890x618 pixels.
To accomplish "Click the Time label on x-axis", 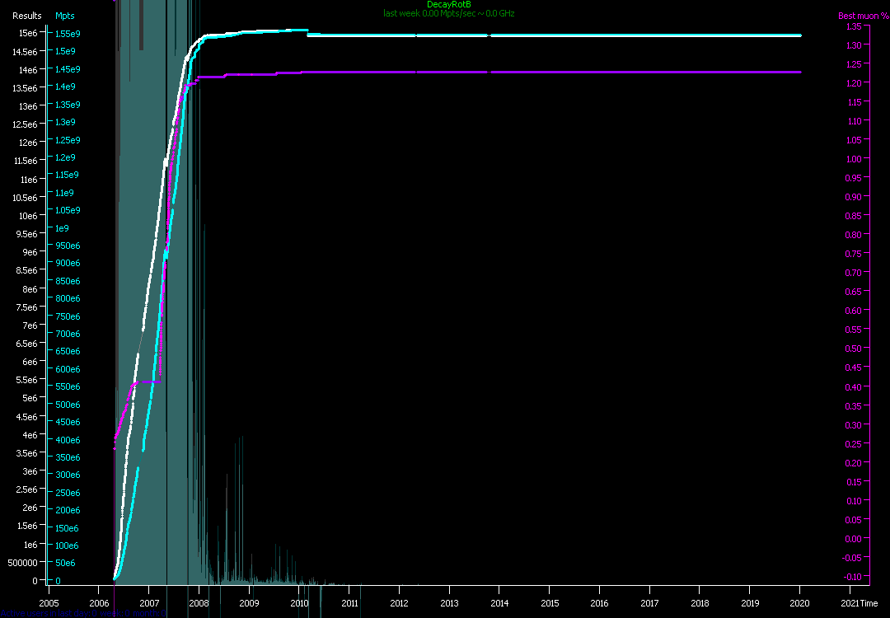I will 869,603.
